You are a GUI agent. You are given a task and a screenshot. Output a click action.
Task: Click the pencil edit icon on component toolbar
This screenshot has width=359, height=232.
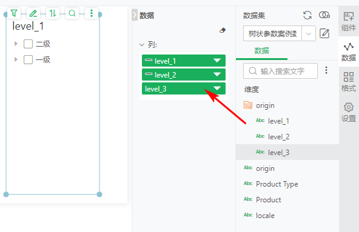tap(33, 13)
